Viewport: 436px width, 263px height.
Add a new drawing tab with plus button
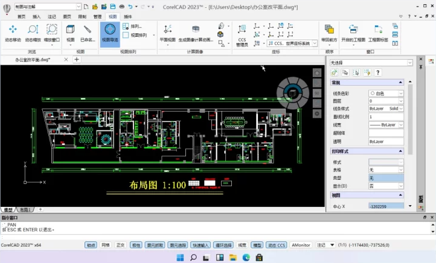[x=77, y=60]
